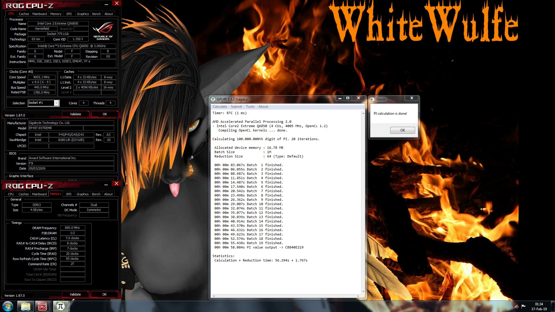Click OK in bottom CPU-Z window
The width and height of the screenshot is (555, 312).
pos(104,294)
